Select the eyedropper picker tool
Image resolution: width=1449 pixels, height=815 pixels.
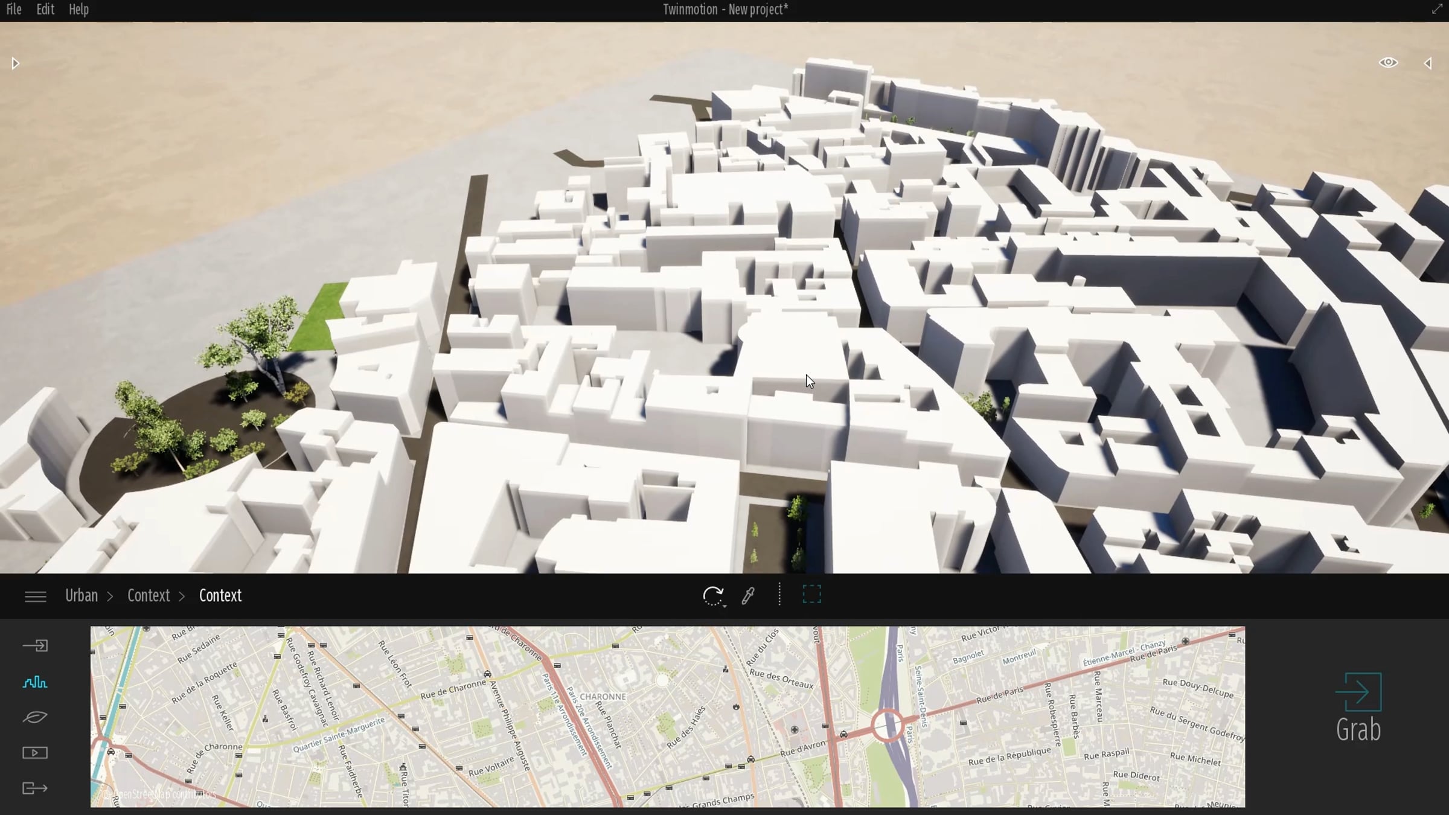pyautogui.click(x=748, y=596)
